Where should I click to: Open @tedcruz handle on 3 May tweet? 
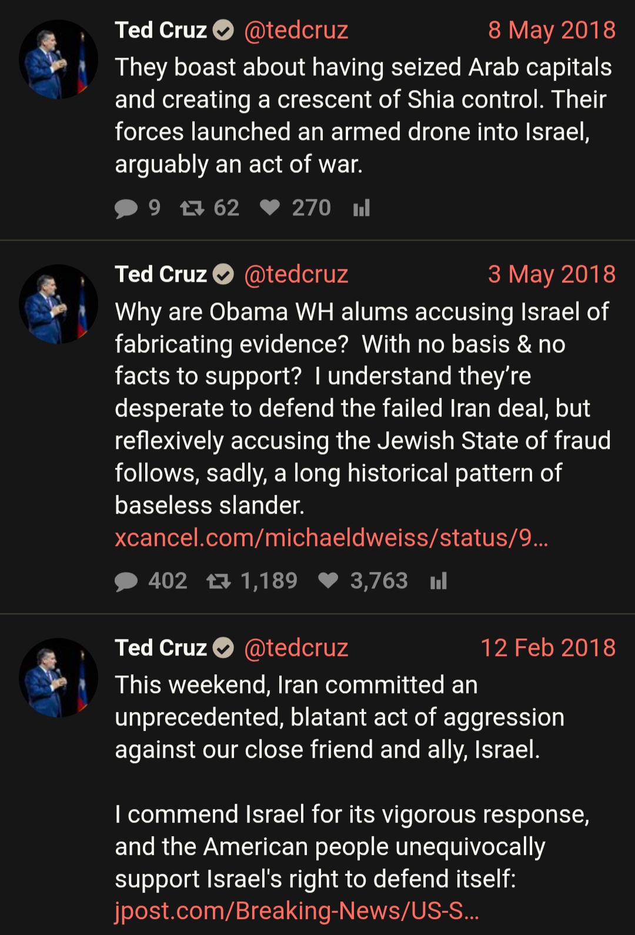click(296, 274)
